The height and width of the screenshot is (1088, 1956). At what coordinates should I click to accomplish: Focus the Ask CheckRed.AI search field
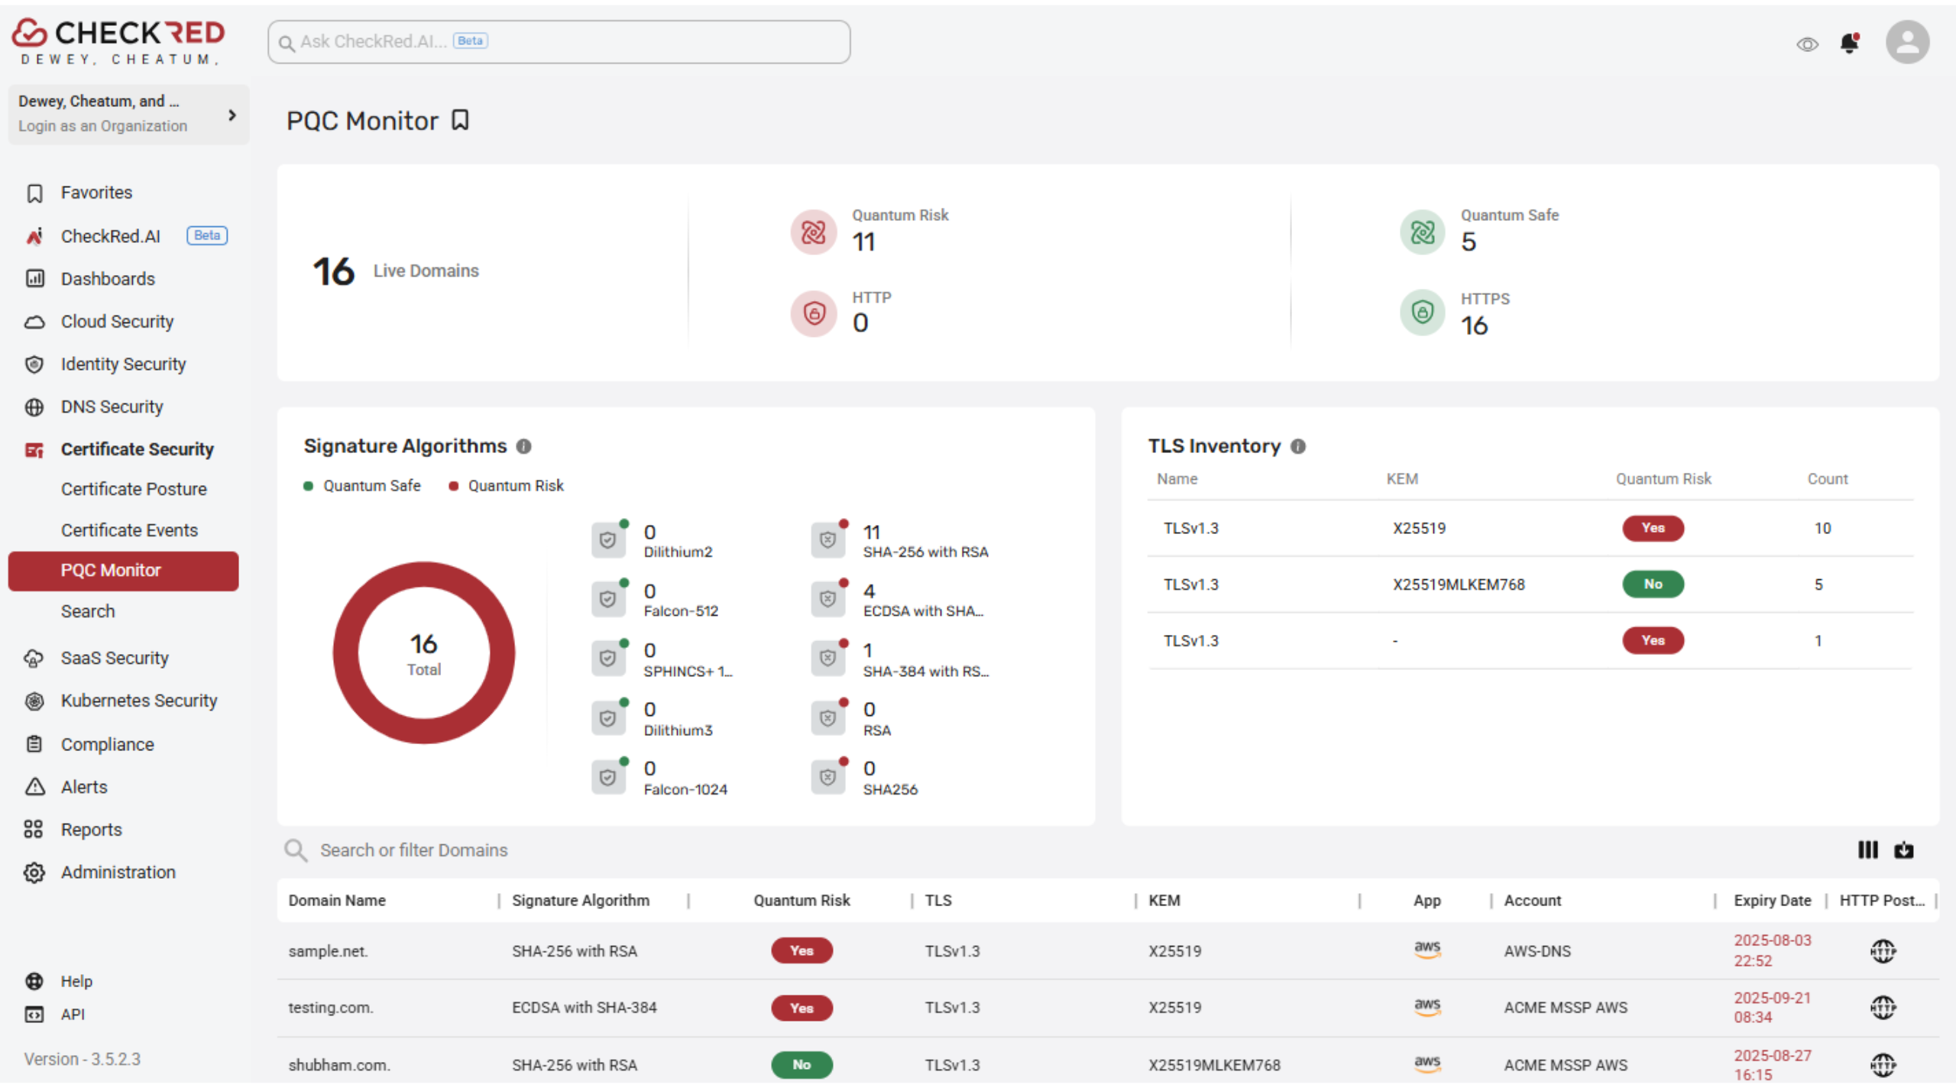pos(558,42)
